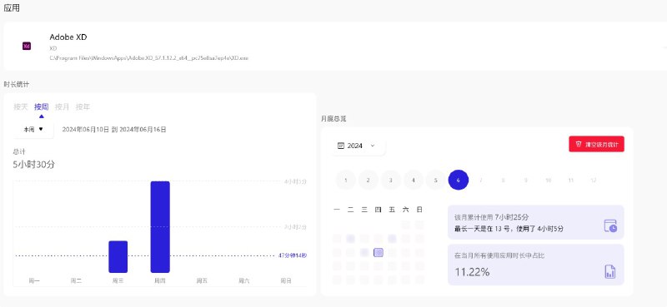Screen dimensions: 667x307
Task: Click the Adobe XD title text
Action: pyautogui.click(x=68, y=37)
